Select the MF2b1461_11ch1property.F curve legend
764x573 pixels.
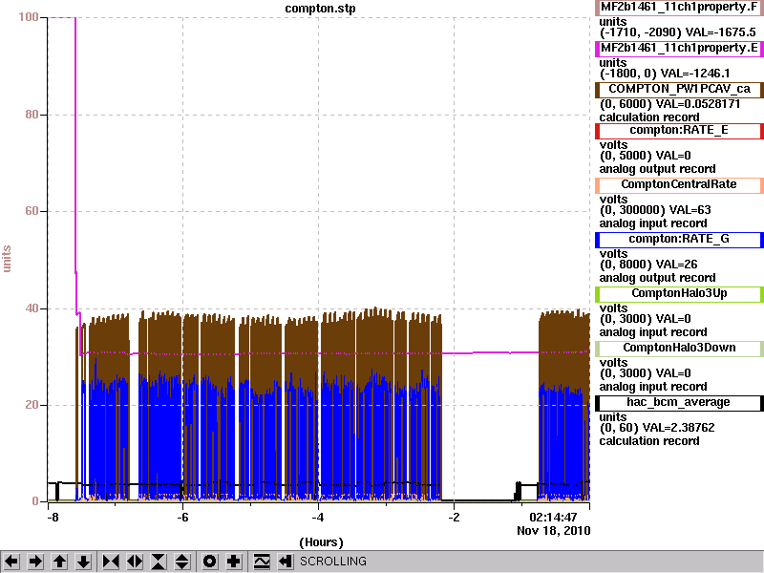(x=679, y=8)
